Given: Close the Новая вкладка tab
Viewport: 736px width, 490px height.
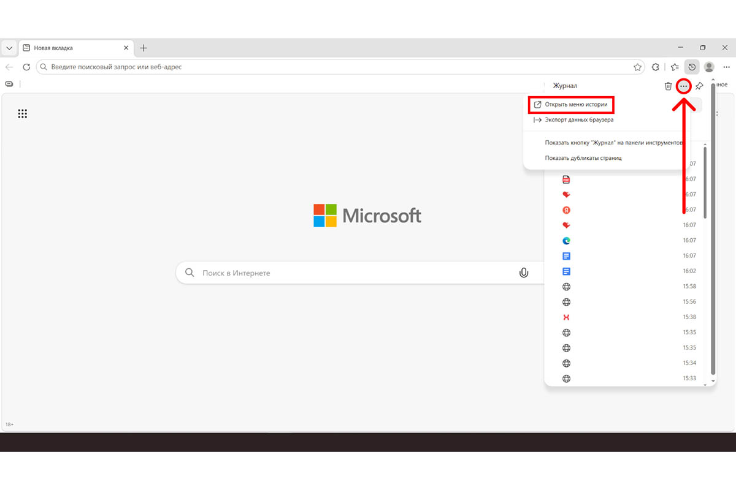Looking at the screenshot, I should (126, 48).
